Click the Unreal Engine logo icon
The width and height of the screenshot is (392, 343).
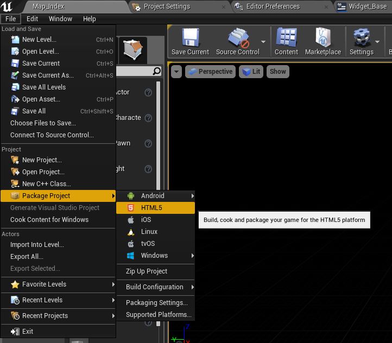tap(7, 7)
